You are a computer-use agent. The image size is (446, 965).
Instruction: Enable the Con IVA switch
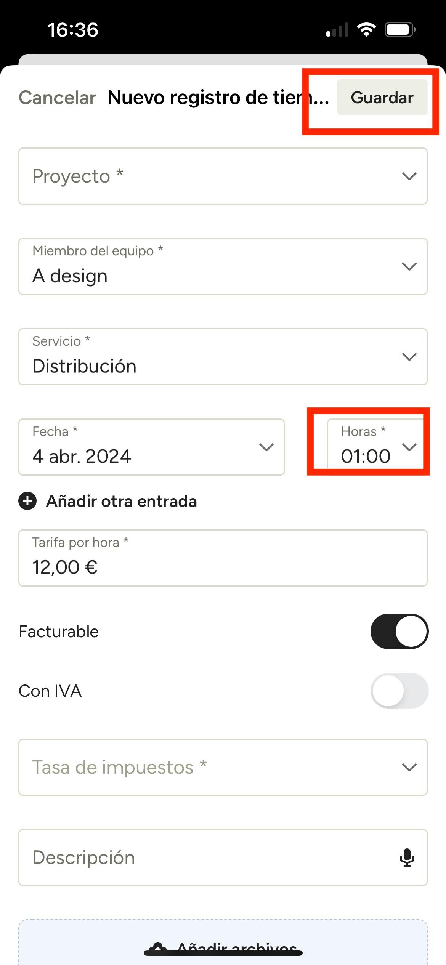click(399, 691)
